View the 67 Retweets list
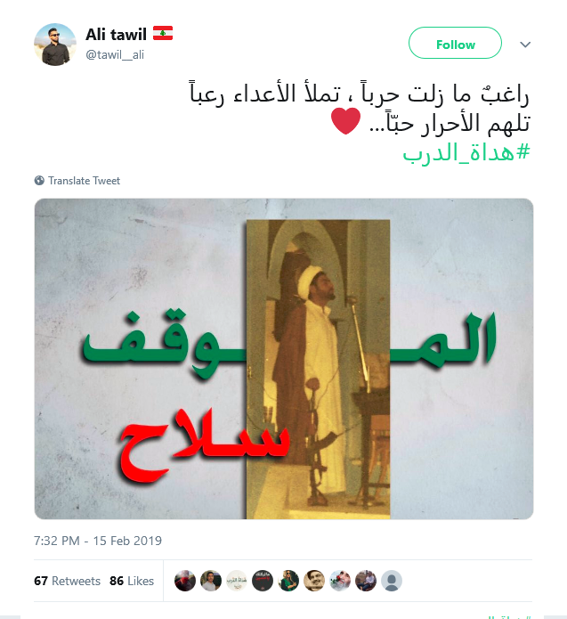This screenshot has width=567, height=619. 67,581
